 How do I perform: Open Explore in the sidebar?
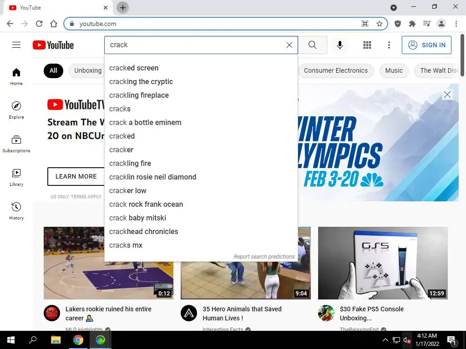[16, 110]
